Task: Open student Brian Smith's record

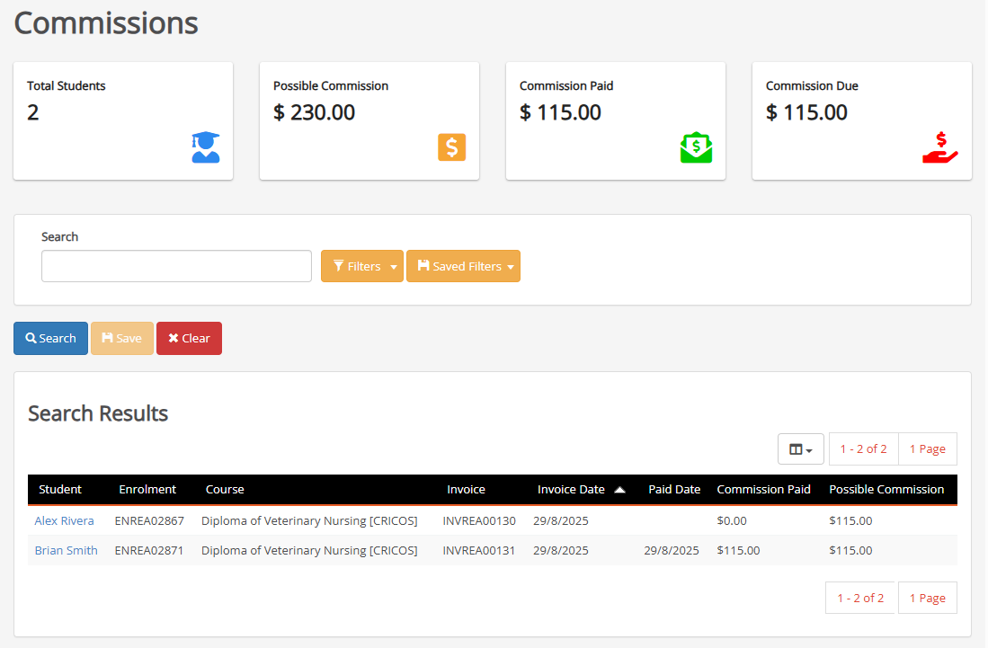Action: click(67, 550)
